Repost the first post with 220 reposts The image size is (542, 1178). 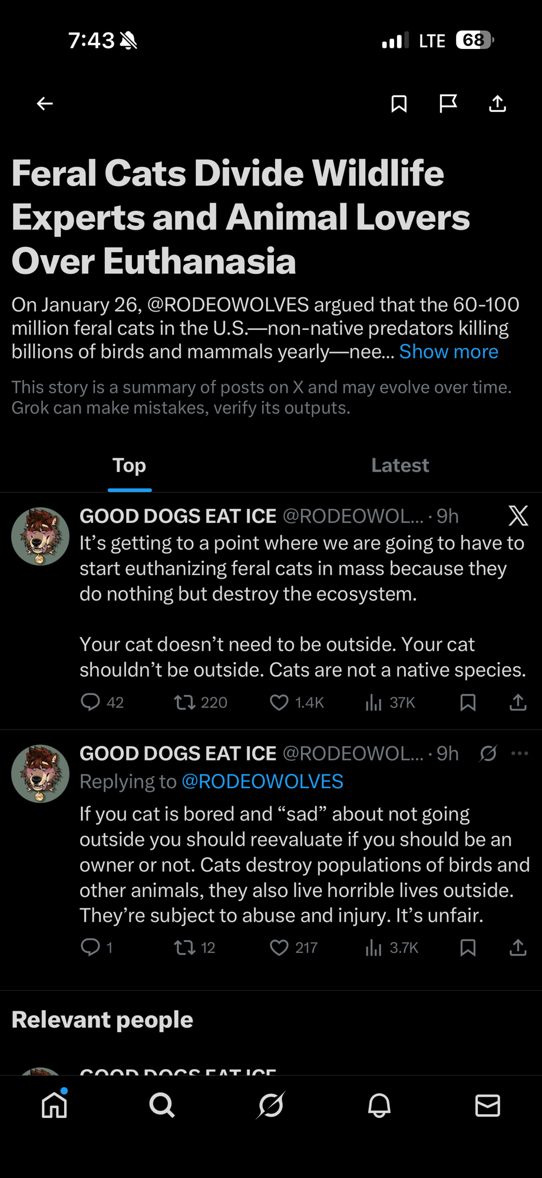pyautogui.click(x=184, y=702)
